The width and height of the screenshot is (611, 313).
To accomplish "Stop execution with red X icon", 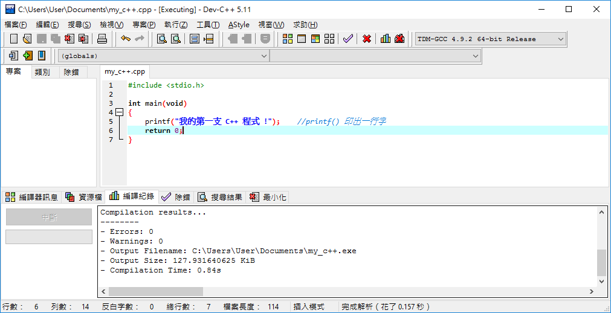I will tap(366, 39).
